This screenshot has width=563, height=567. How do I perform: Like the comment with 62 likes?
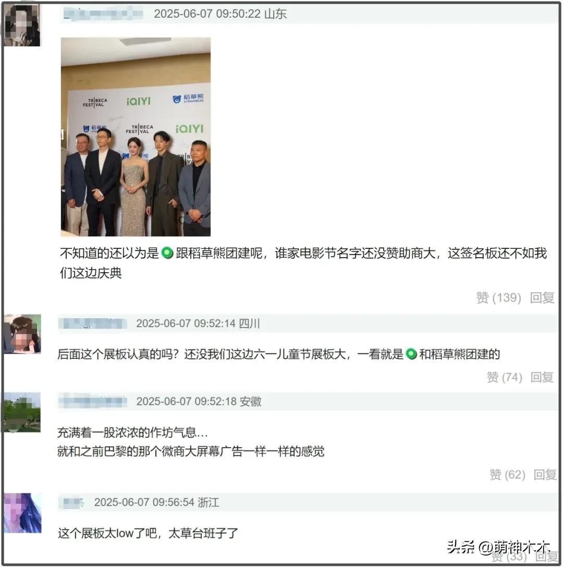pos(507,475)
